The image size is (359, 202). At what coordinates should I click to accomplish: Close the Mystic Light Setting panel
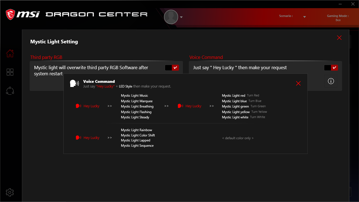339,38
